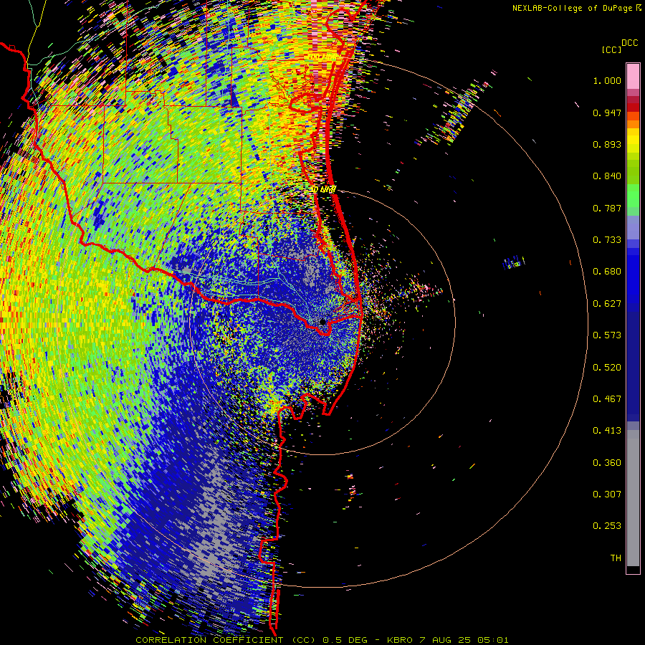Click the CORRELATION COEFFICIENT (CC) caption text
Viewport: 645px width, 645px height.
226,640
